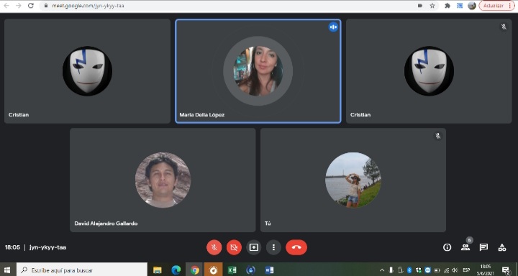Open the activities shapes icon
The width and height of the screenshot is (518, 276).
[502, 247]
